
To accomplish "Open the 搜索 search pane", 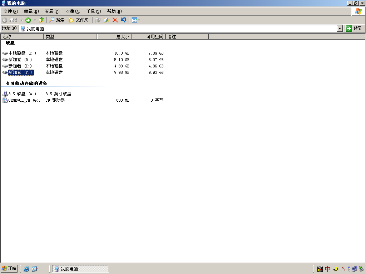I will point(56,20).
